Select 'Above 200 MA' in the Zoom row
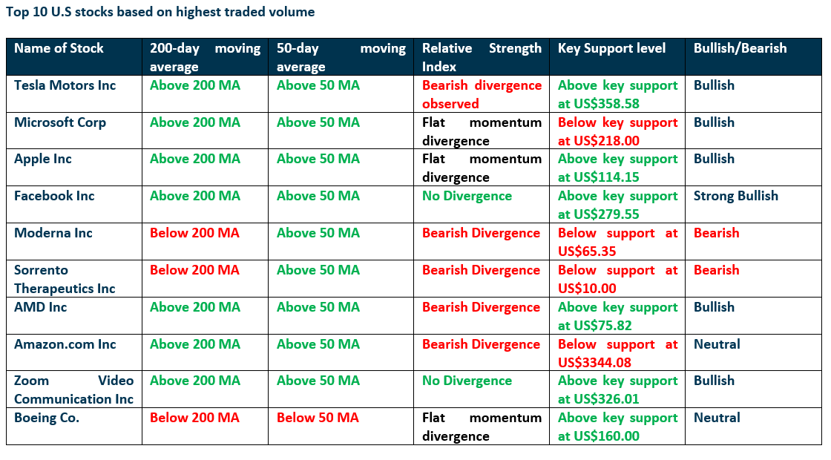This screenshot has width=831, height=460. click(195, 381)
